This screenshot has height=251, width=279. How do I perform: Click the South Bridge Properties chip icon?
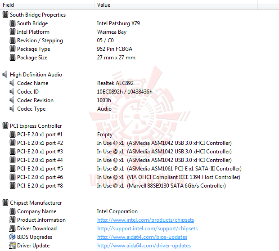click(x=5, y=15)
